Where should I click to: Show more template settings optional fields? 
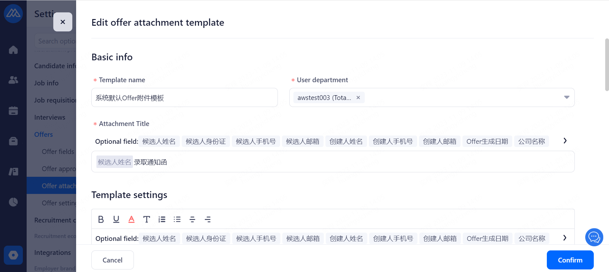(565, 238)
